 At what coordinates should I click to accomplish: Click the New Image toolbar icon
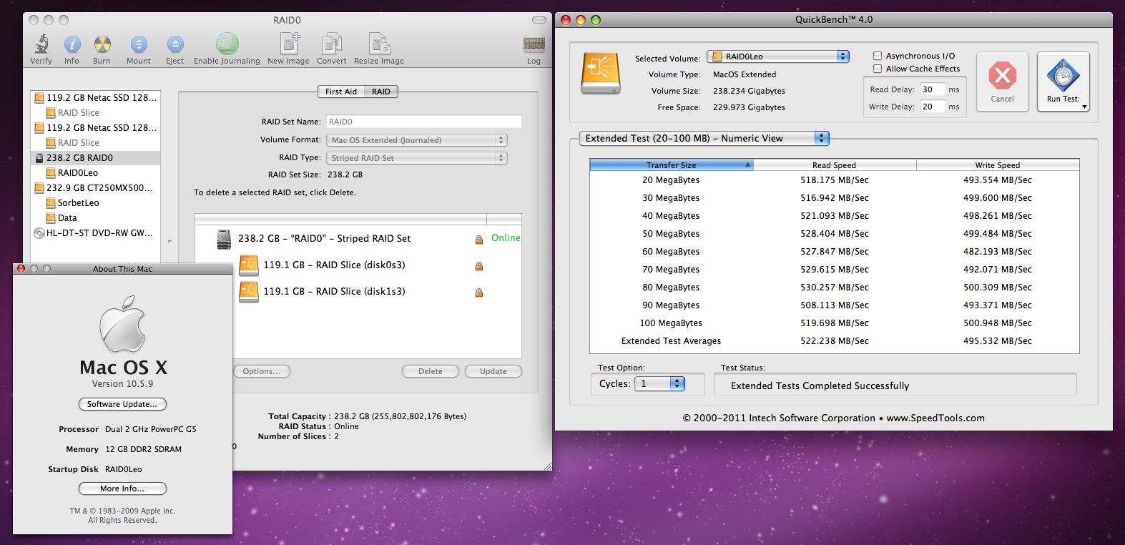pos(289,44)
